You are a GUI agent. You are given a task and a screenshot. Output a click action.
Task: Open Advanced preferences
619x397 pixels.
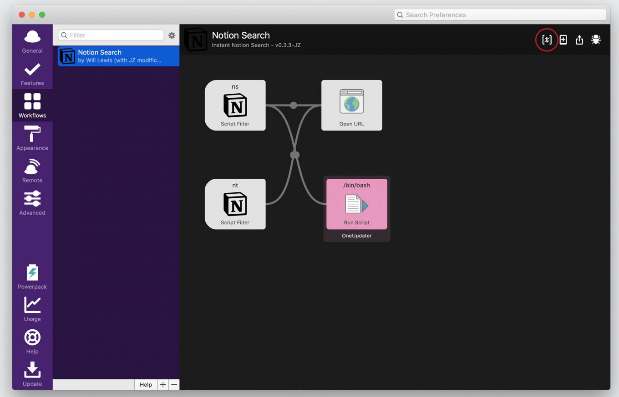[x=32, y=202]
